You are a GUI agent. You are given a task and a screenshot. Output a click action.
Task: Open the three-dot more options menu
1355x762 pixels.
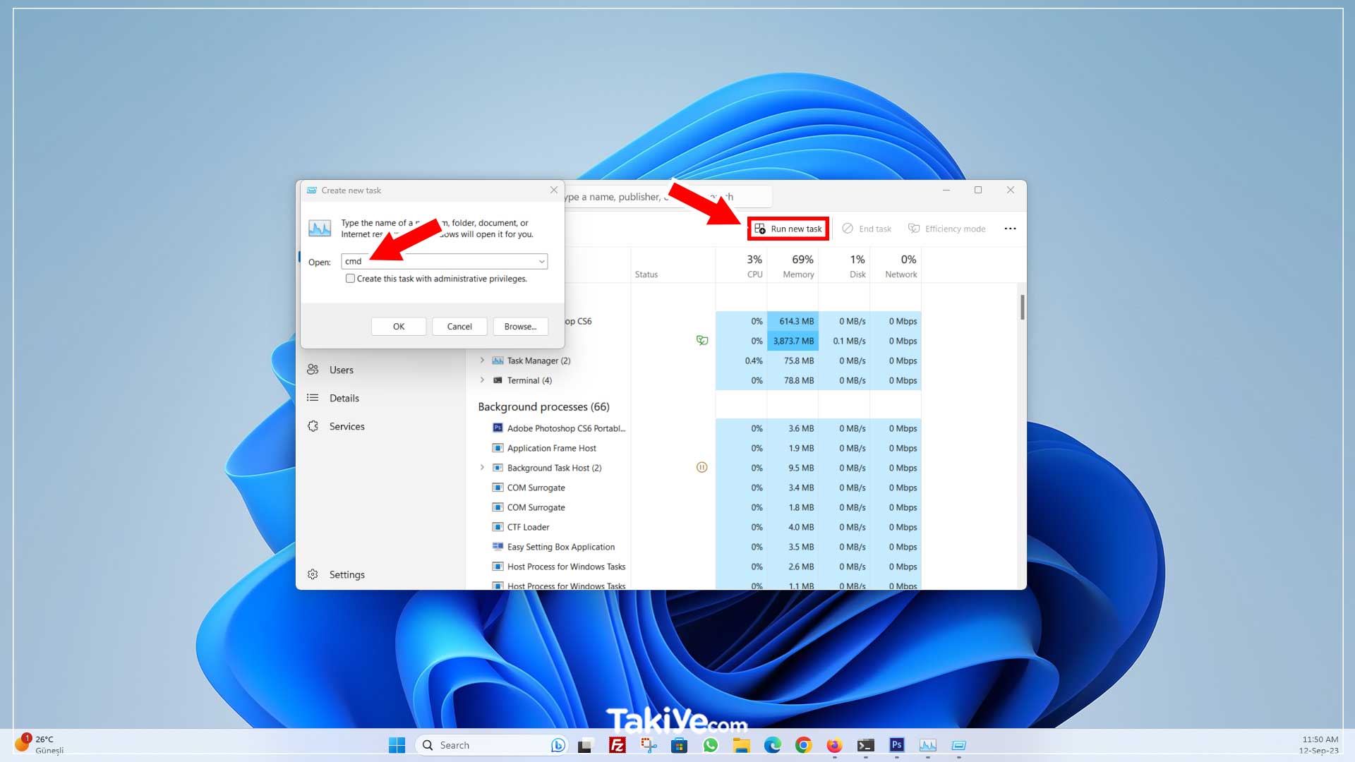point(1010,229)
